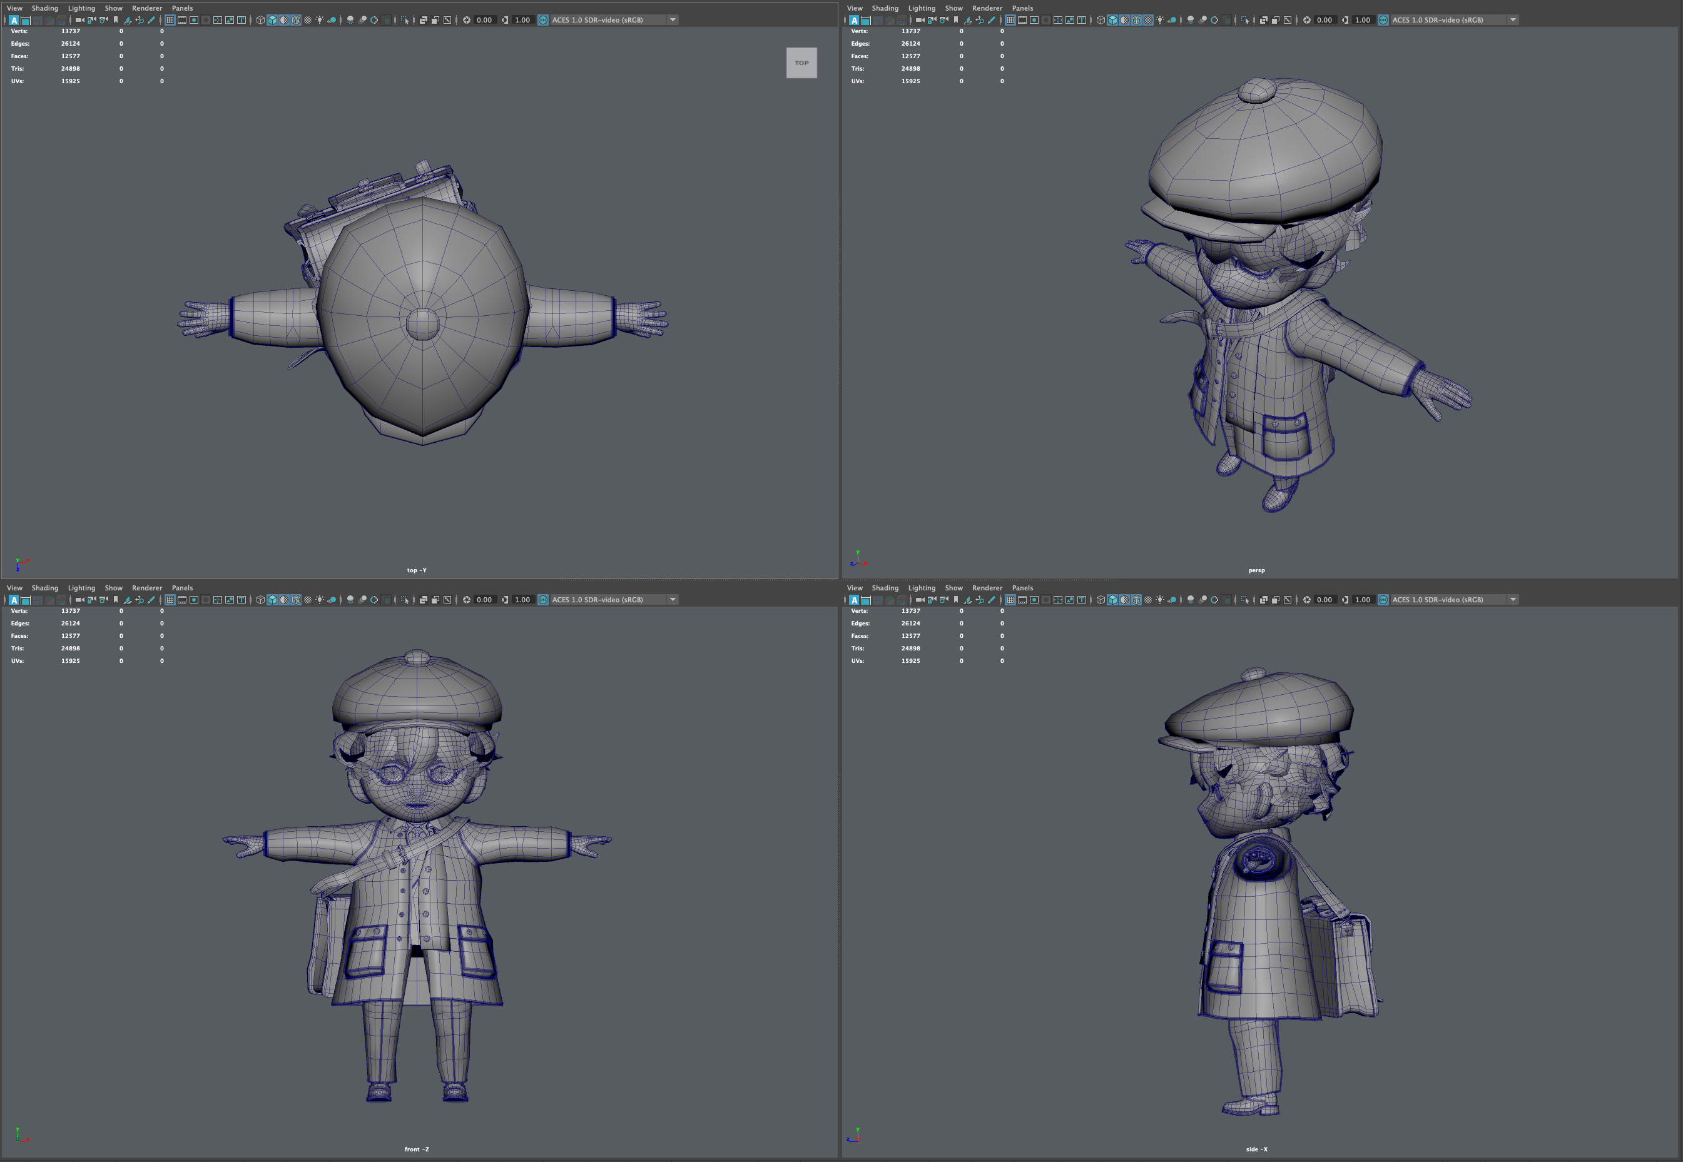The image size is (1683, 1162).
Task: Switch persp viewport to textured display mode
Action: [1136, 19]
